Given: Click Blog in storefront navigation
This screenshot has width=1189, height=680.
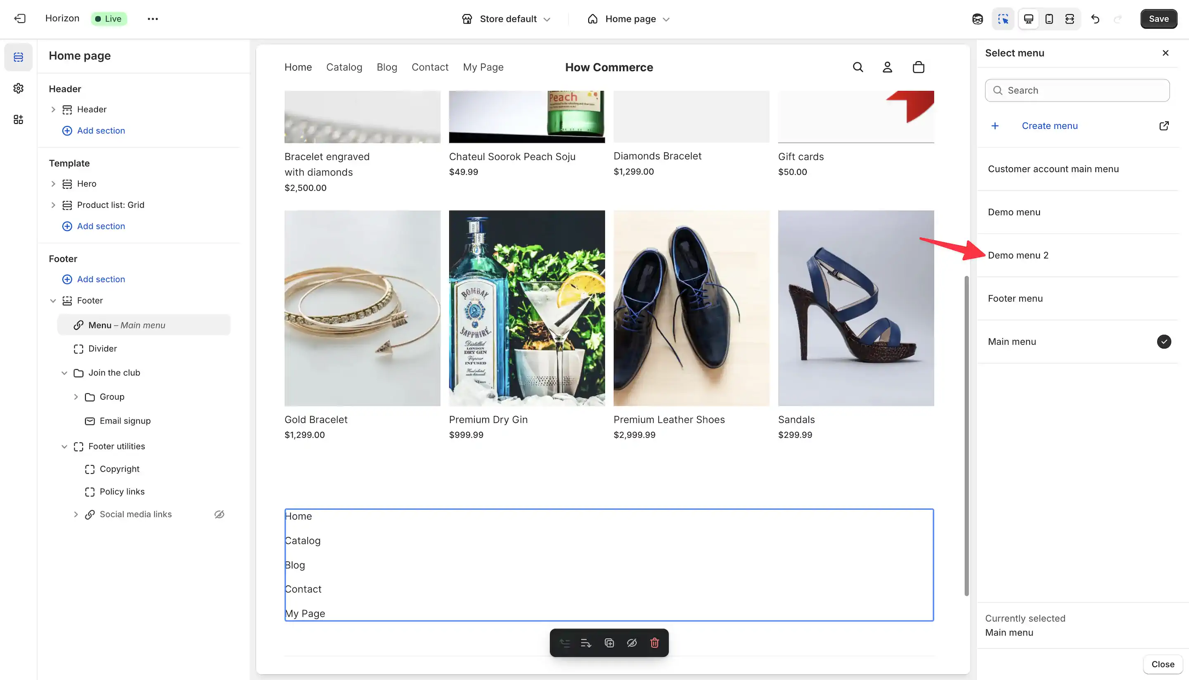Looking at the screenshot, I should click(x=387, y=67).
